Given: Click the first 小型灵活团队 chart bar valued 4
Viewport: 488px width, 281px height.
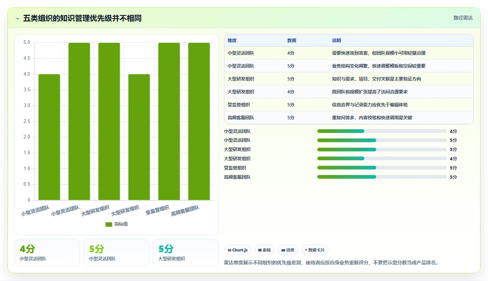Looking at the screenshot, I should pyautogui.click(x=49, y=137).
